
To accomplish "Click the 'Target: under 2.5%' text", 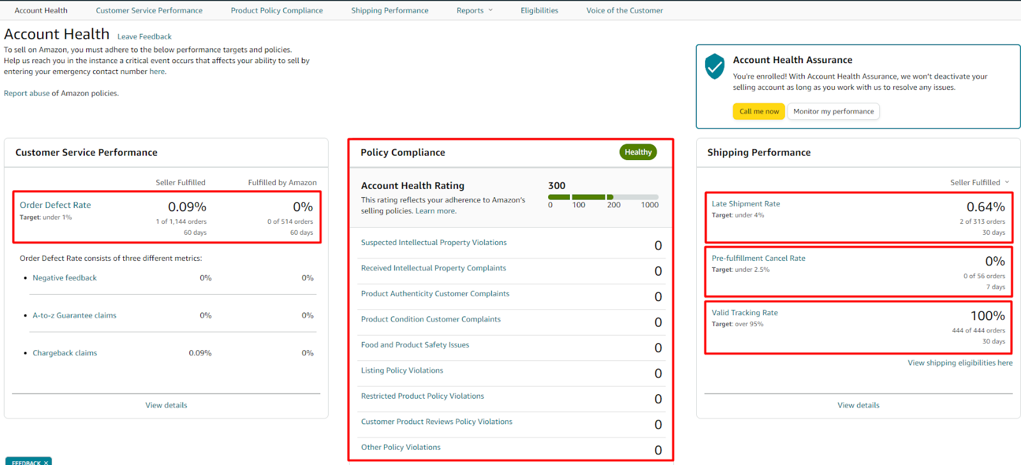I will tap(741, 270).
